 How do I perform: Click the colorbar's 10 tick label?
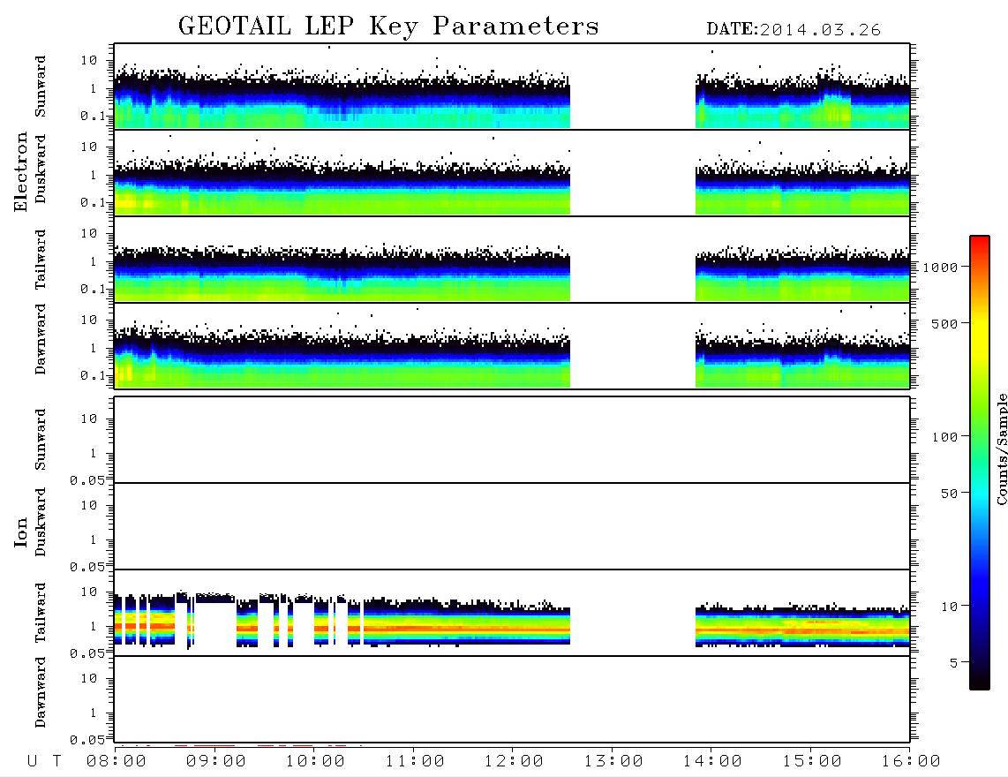click(949, 607)
